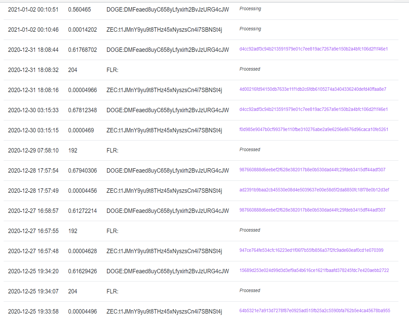Open transaction hash 64b5321e7a913d72 link
The image size is (409, 318).
pyautogui.click(x=315, y=311)
